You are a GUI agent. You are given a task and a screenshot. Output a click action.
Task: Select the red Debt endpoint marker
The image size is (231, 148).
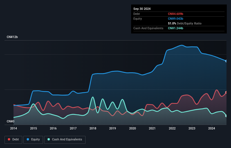pos(226,92)
